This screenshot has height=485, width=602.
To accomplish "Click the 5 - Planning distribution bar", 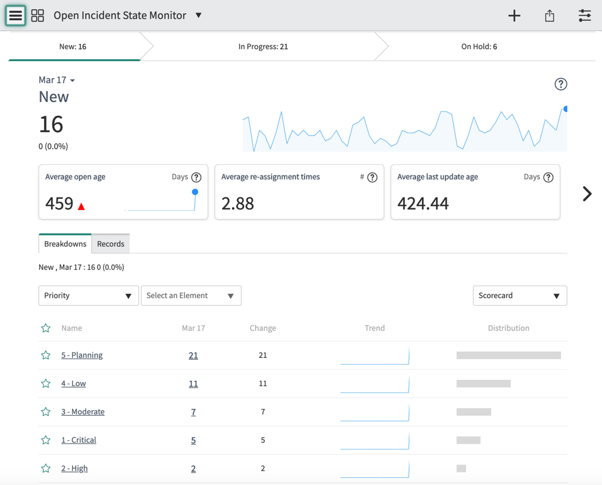I will 509,355.
